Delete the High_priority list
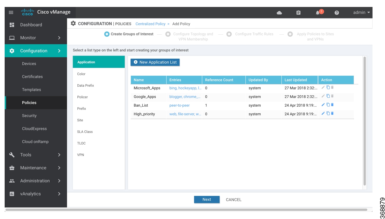The width and height of the screenshot is (385, 219). click(x=332, y=114)
